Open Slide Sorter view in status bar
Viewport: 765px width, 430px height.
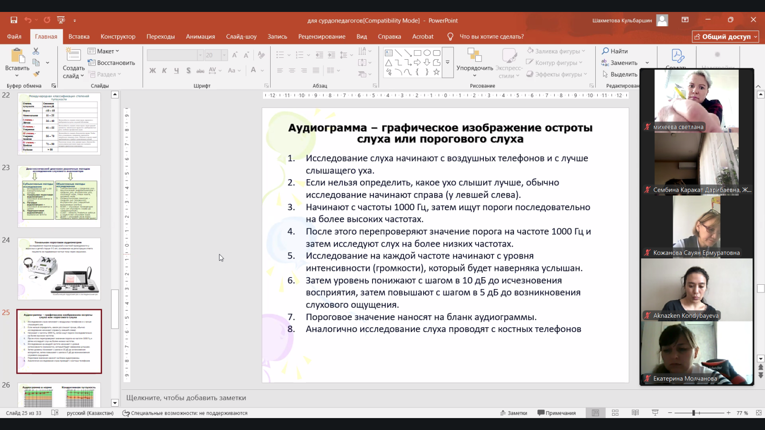(x=615, y=413)
